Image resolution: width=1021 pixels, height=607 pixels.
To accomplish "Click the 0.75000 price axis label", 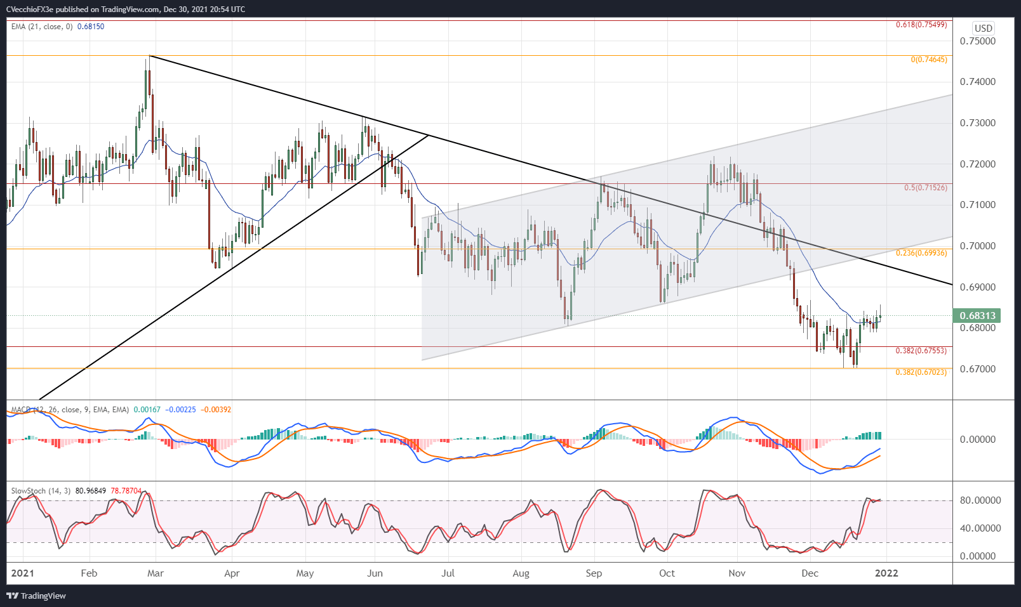I will click(x=978, y=41).
